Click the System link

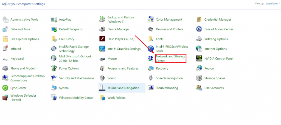click(64, 88)
